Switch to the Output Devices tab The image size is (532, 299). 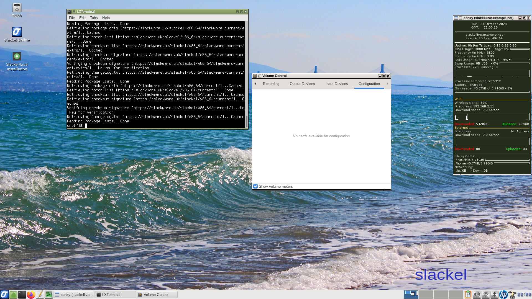(x=302, y=84)
